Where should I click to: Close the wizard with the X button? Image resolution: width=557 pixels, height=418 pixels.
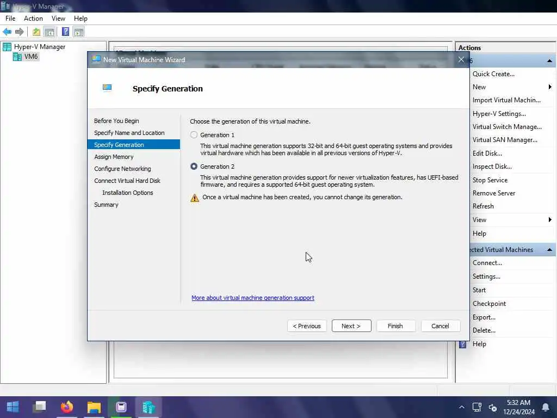click(x=461, y=60)
